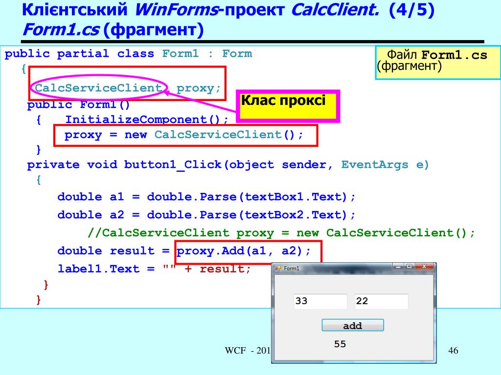Click the 'WCF - 201' footer text
This screenshot has width=501, height=375.
point(248,351)
